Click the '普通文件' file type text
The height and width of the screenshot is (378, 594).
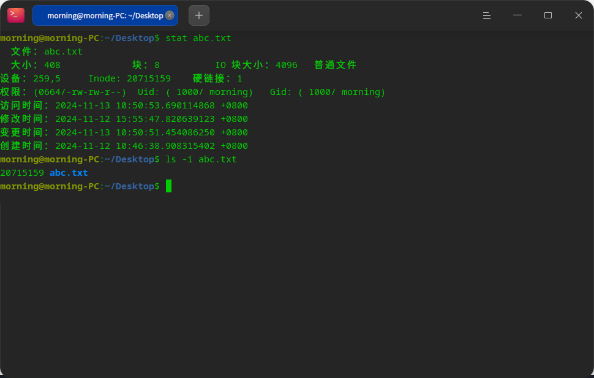[x=335, y=65]
